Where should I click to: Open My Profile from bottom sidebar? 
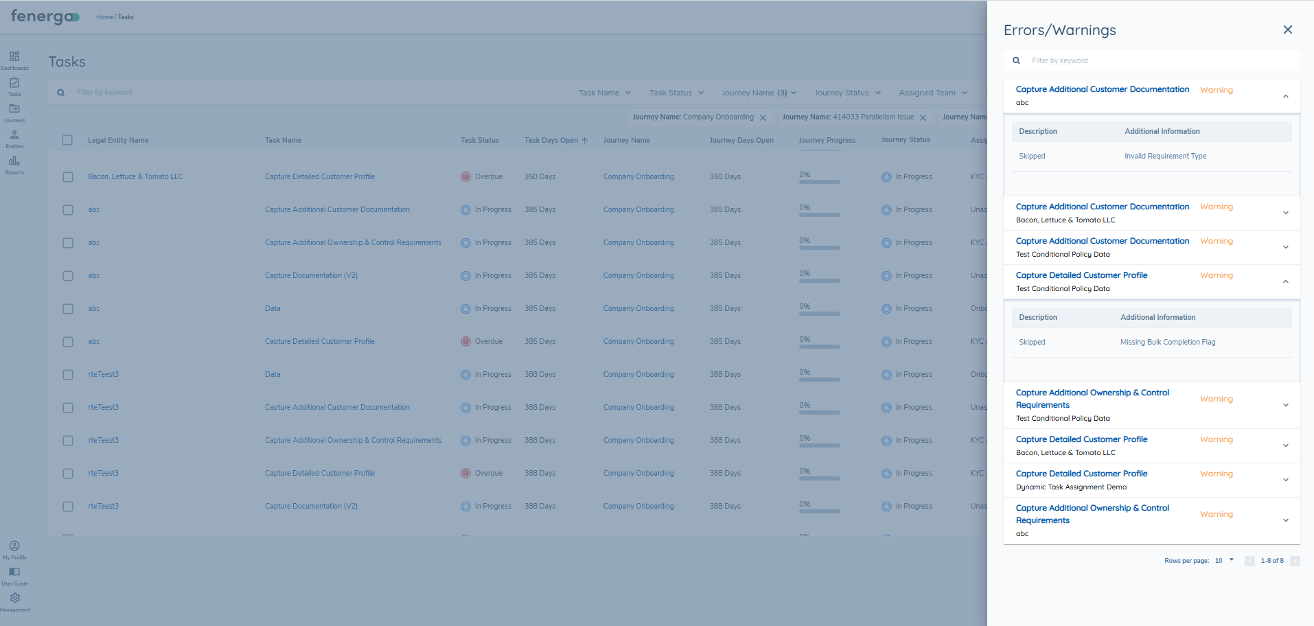14,549
